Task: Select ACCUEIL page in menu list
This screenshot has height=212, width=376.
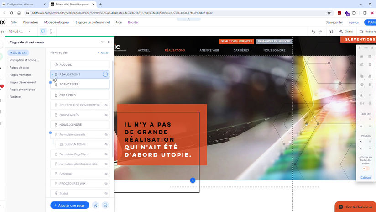Action: [79, 64]
